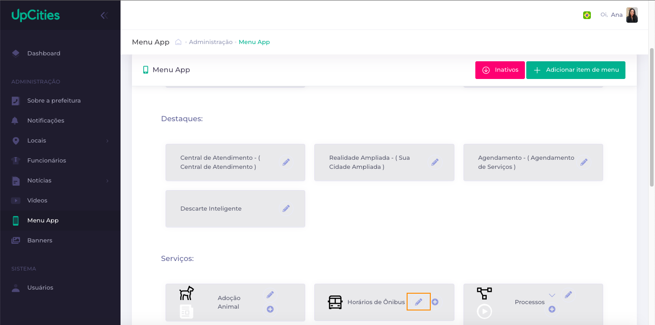This screenshot has height=325, width=655.
Task: Click the home breadcrumb icon
Action: 178,42
